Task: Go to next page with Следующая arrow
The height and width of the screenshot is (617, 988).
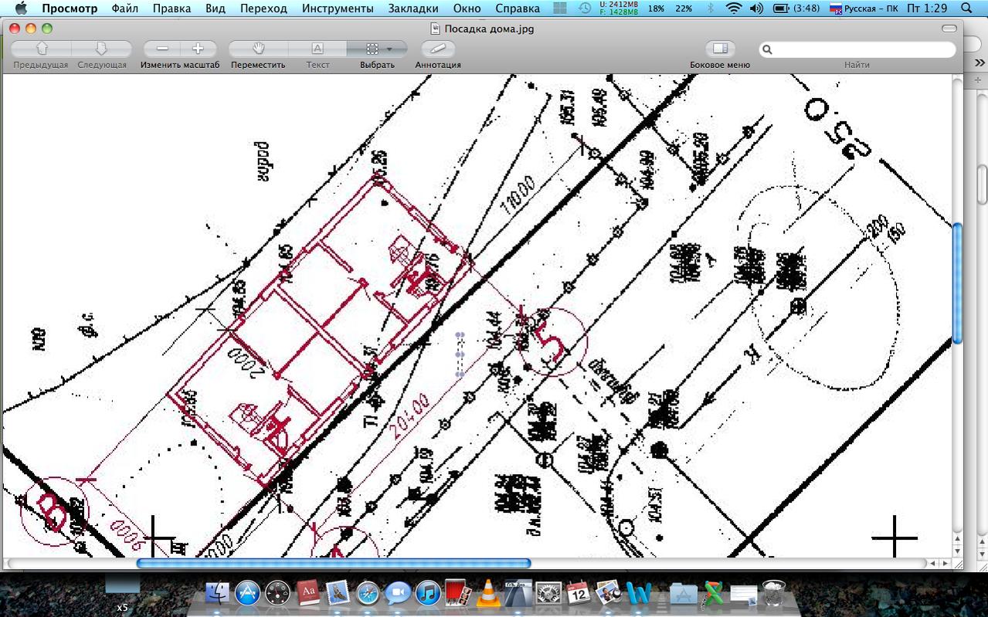Action: click(x=102, y=49)
